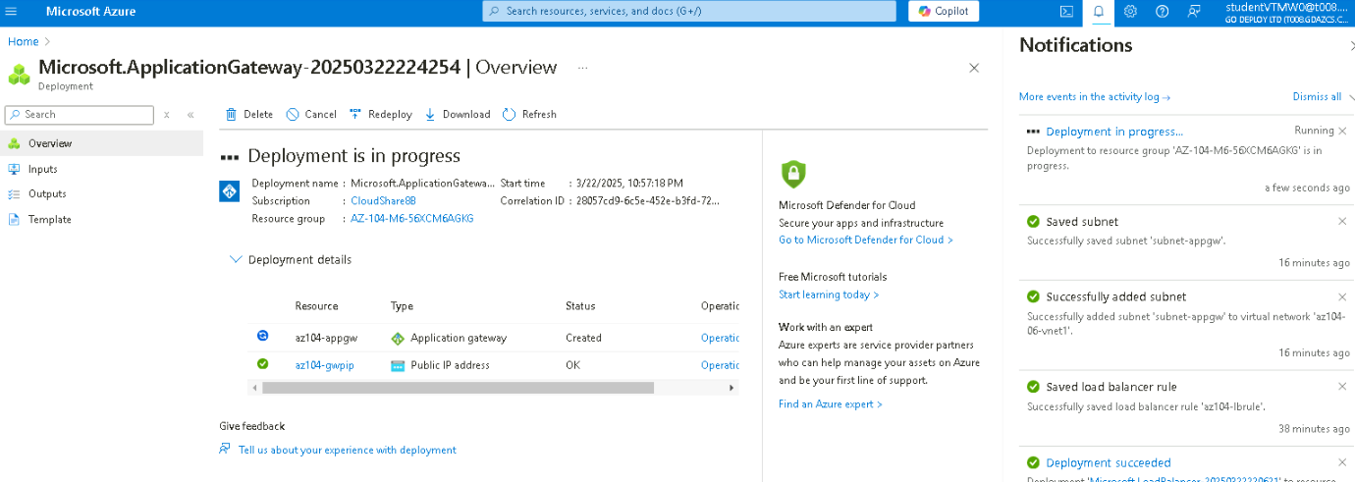Click the az104-appgw resource name

click(x=326, y=338)
